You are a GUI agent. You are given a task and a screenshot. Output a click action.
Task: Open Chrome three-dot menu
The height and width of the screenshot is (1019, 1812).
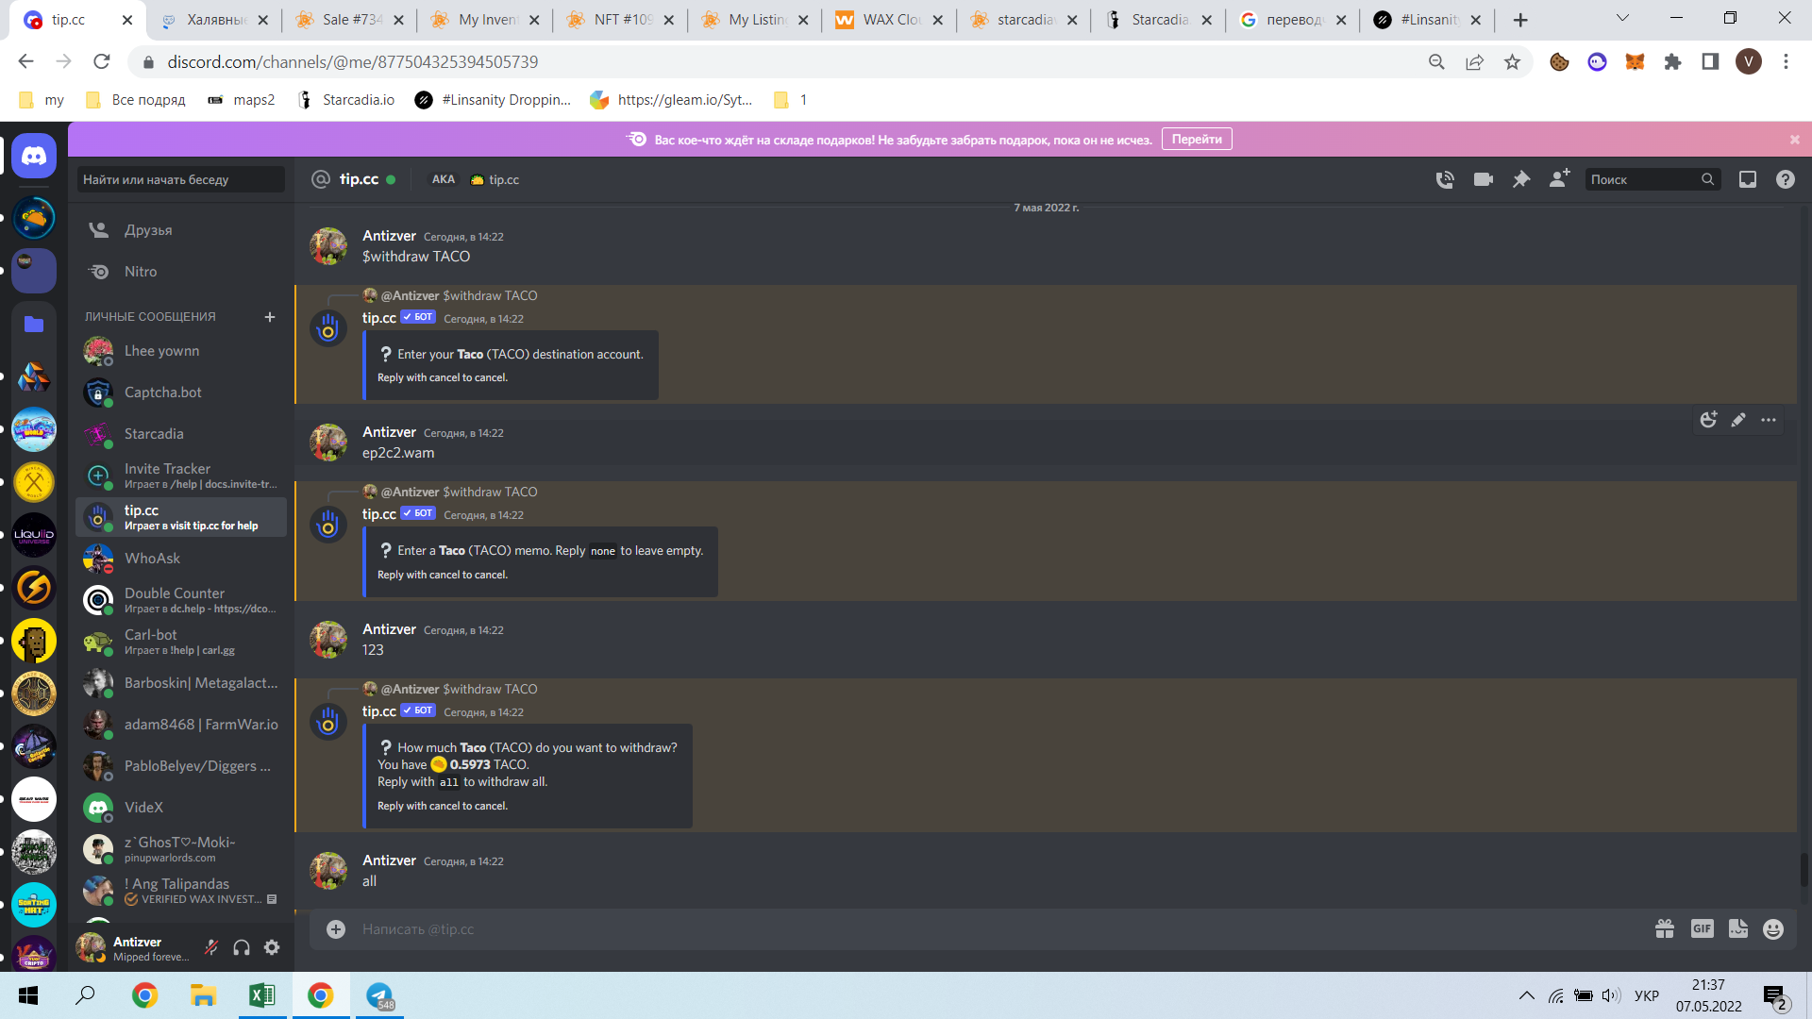pos(1786,62)
